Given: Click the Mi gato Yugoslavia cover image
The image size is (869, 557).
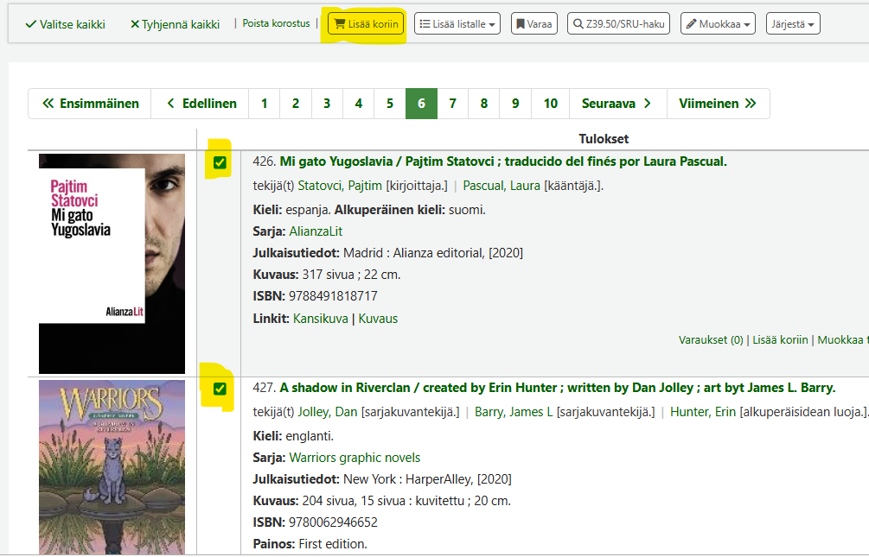Looking at the screenshot, I should pyautogui.click(x=112, y=263).
